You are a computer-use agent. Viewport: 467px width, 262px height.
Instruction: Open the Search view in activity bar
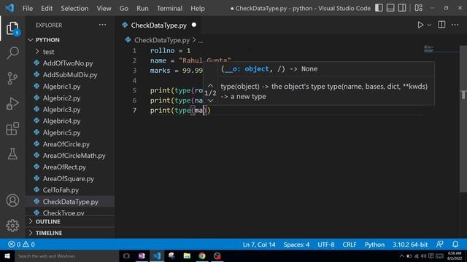[x=12, y=53]
